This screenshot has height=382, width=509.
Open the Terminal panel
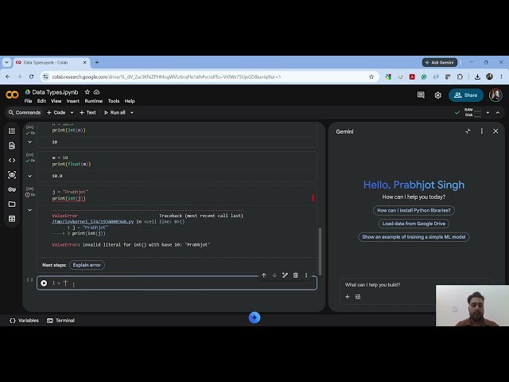click(x=61, y=320)
